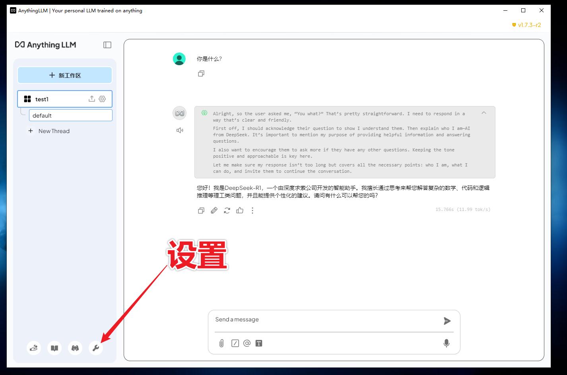Change text size with T icon
This screenshot has width=567, height=375.
(x=259, y=343)
